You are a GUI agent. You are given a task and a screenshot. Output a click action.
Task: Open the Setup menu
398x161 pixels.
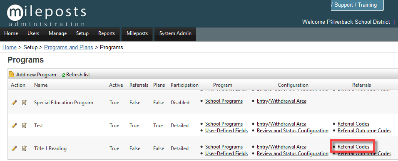click(x=82, y=33)
